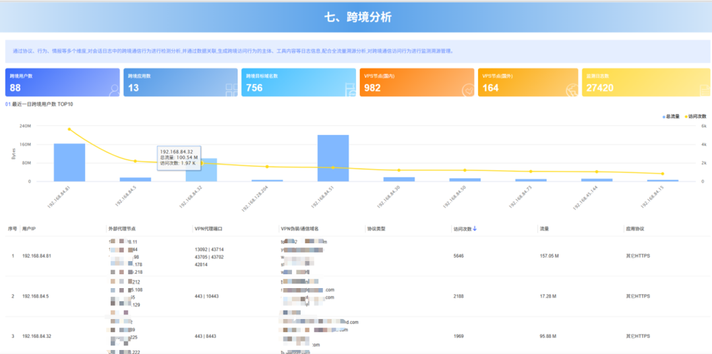Click the 应用协议 column header

click(x=634, y=229)
